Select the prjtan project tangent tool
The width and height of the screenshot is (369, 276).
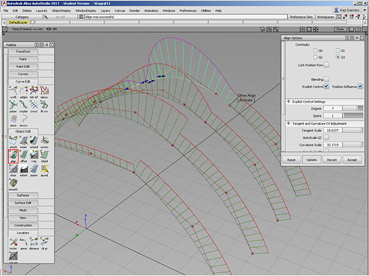pos(13,106)
